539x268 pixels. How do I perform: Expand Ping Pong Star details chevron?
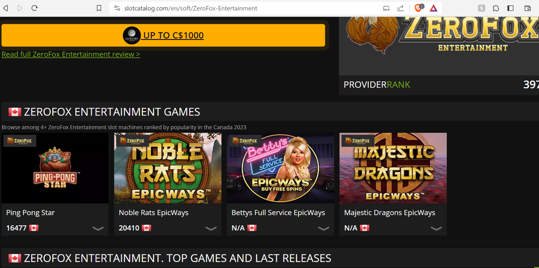click(x=98, y=228)
